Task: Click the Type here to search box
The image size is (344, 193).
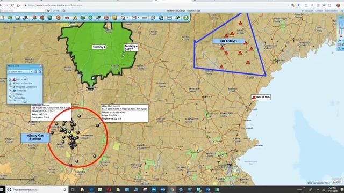Action: 37,189
